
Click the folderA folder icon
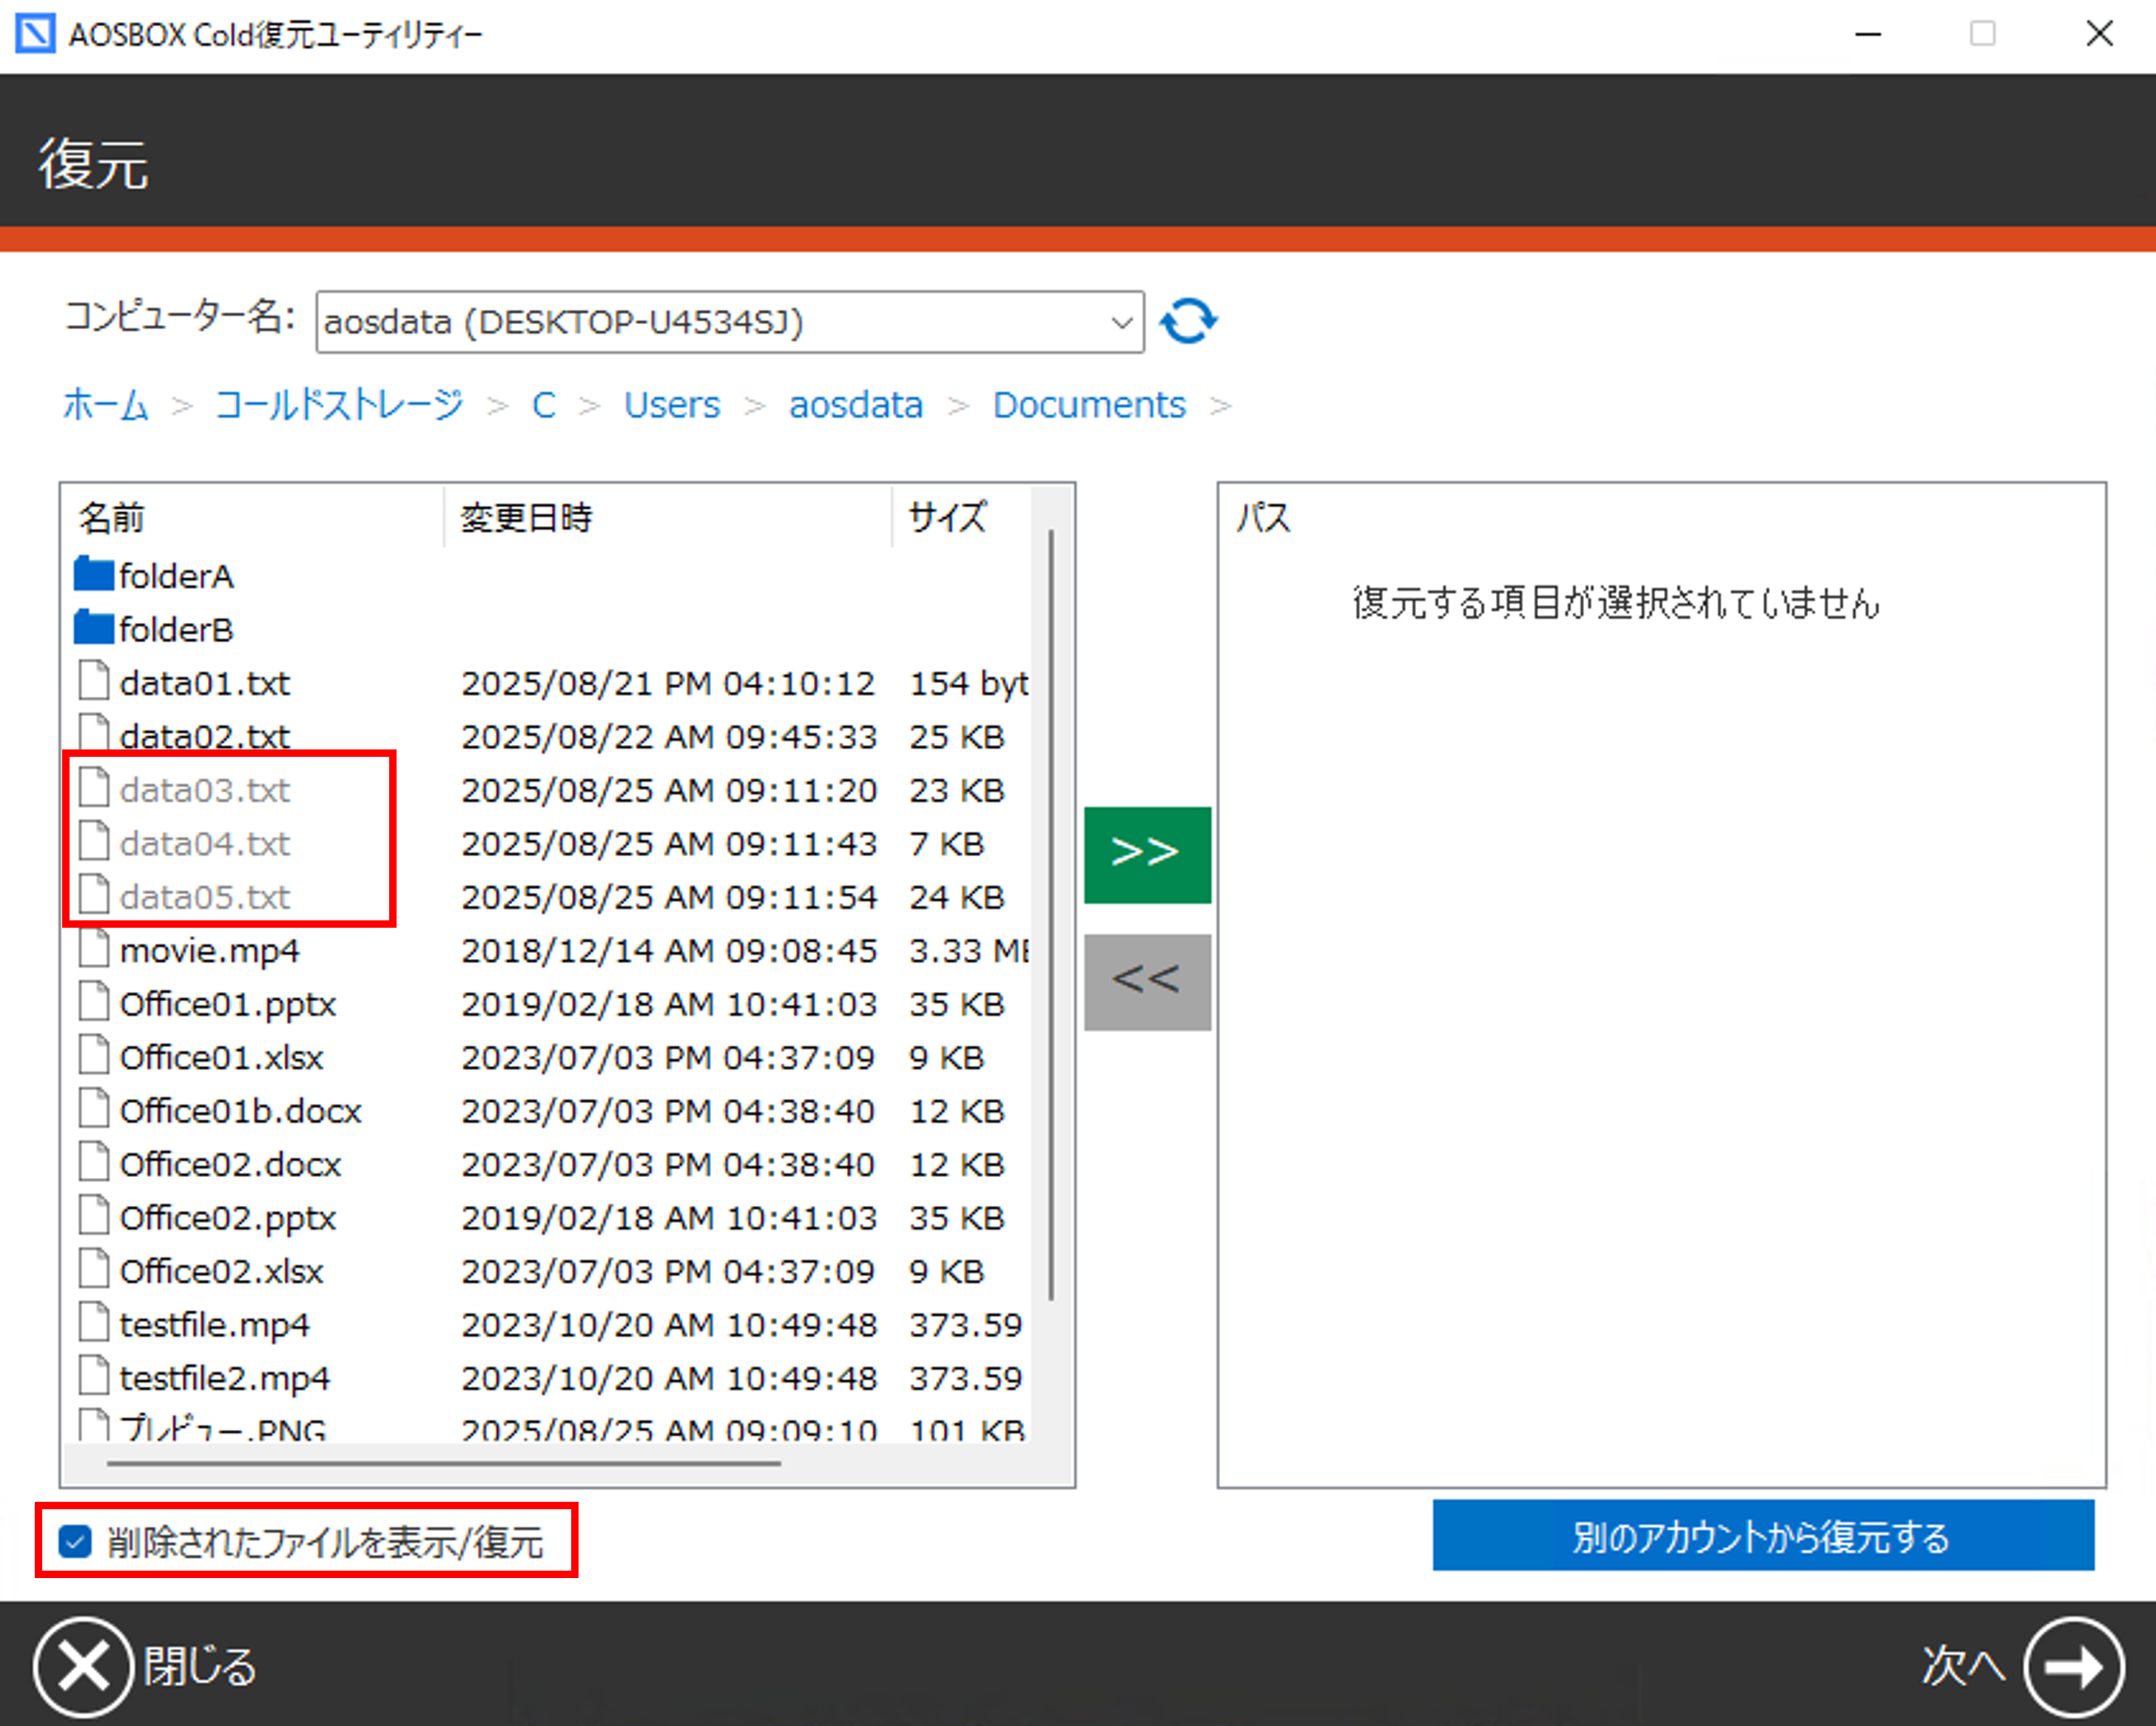pyautogui.click(x=94, y=575)
